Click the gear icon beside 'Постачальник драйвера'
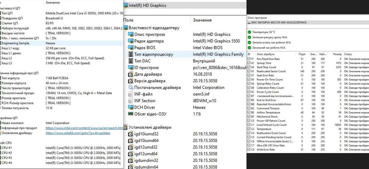 (x=131, y=87)
